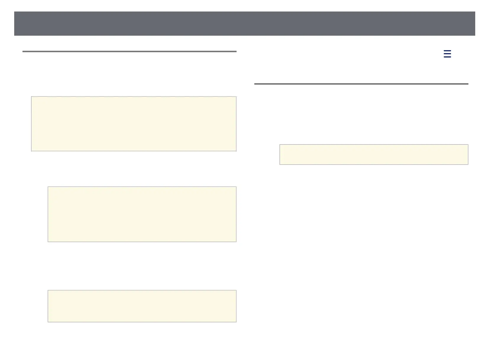Expand the contents list from the hamburger icon
The image size is (498, 351).
pyautogui.click(x=447, y=54)
